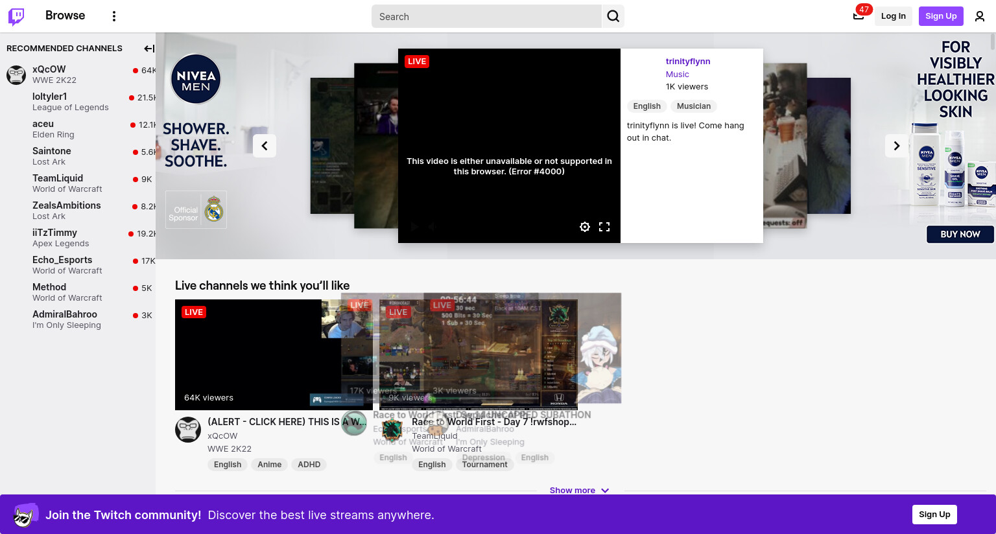Open TeamLiquid channel in sidebar
The width and height of the screenshot is (996, 534).
click(x=78, y=183)
